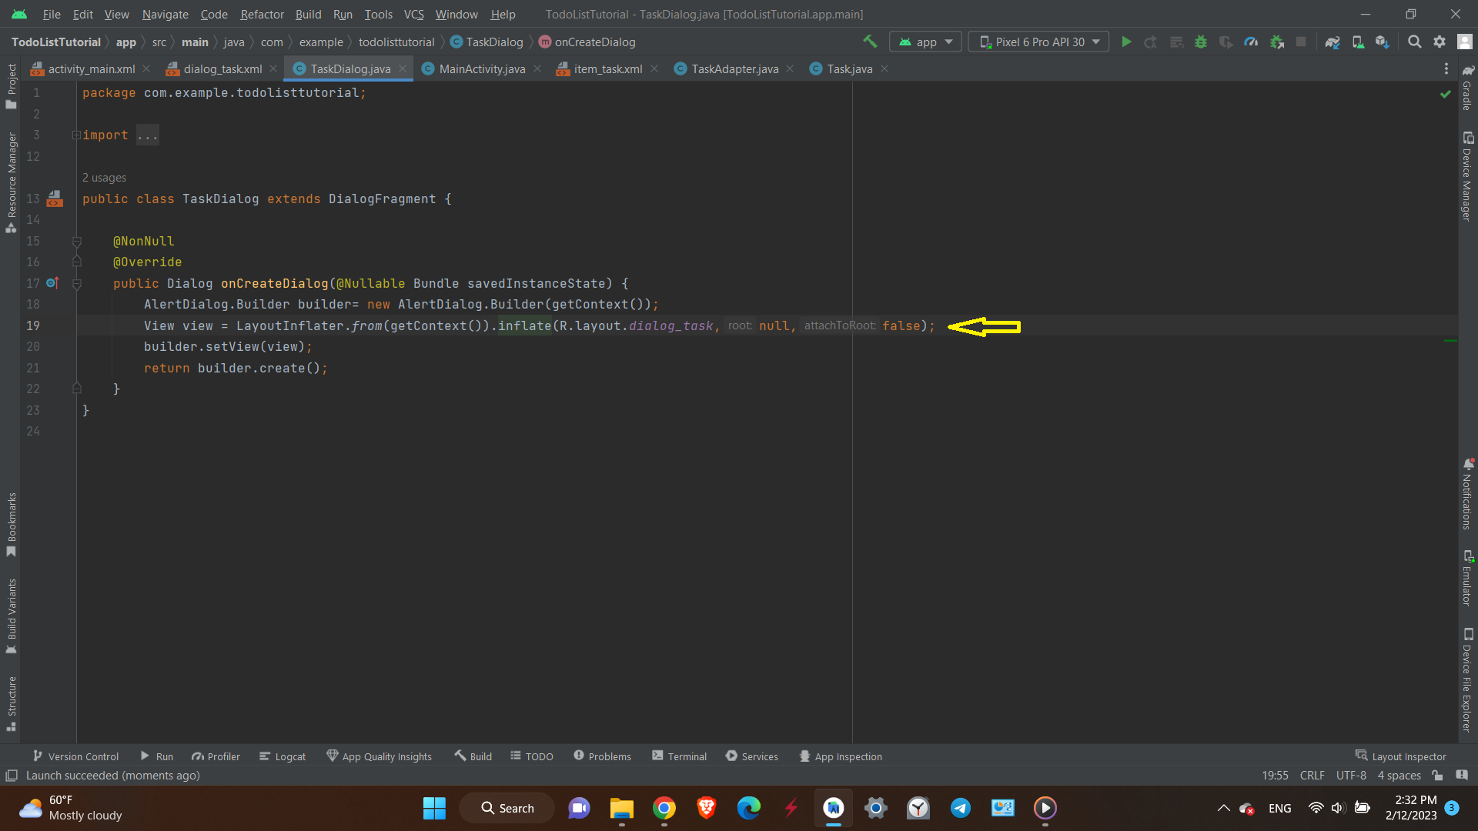Open the Pixel 6 Pro API 30 device dropdown
The width and height of the screenshot is (1478, 831).
click(1038, 42)
